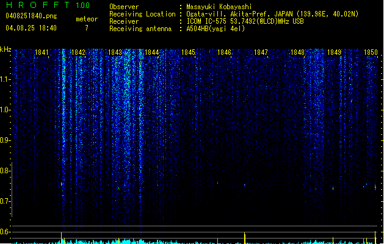Click the 'Observer' field label
The height and width of the screenshot is (244, 384).
click(x=124, y=7)
